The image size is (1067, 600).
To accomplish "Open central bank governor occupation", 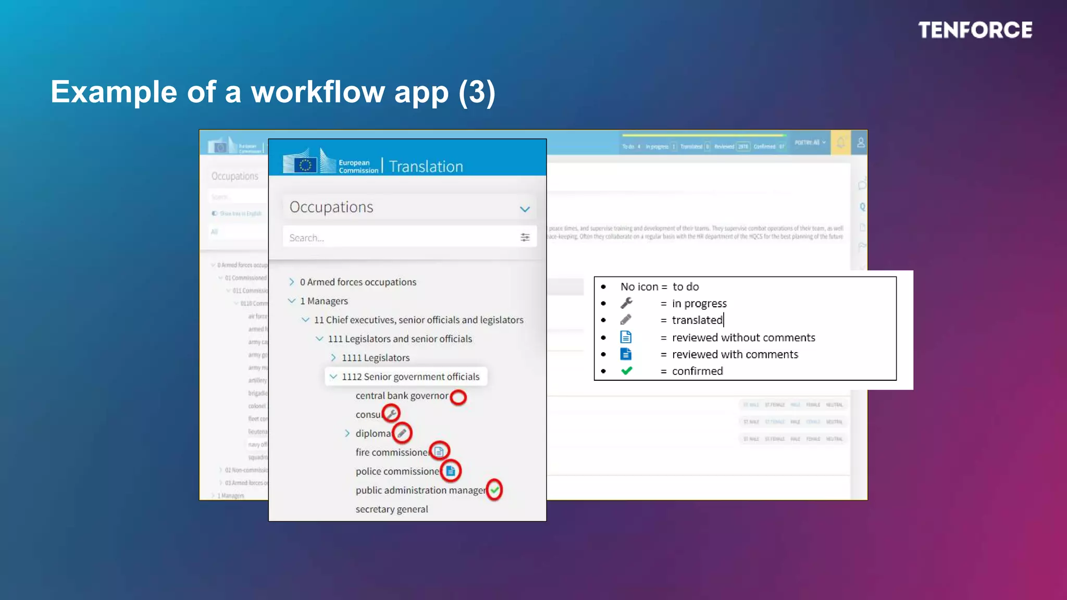I will click(x=402, y=396).
